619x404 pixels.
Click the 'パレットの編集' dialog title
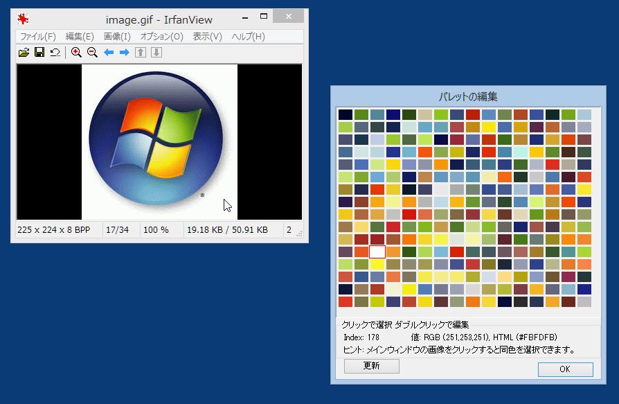(x=468, y=97)
